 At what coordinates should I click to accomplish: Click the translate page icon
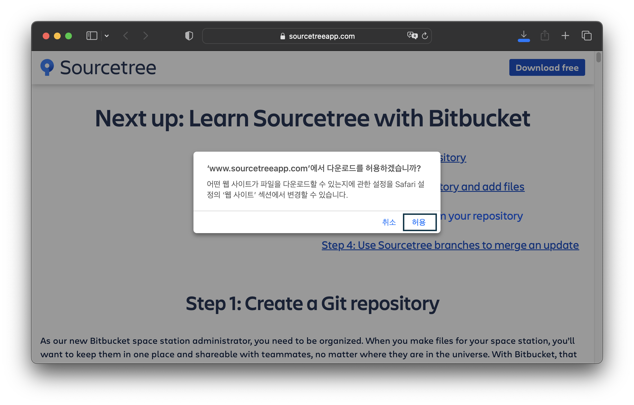click(412, 36)
